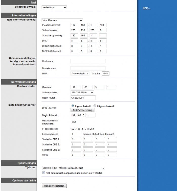The image size is (177, 191).
Task: Toggle automatic summer/winter time checkbox
Action: pos(44,173)
